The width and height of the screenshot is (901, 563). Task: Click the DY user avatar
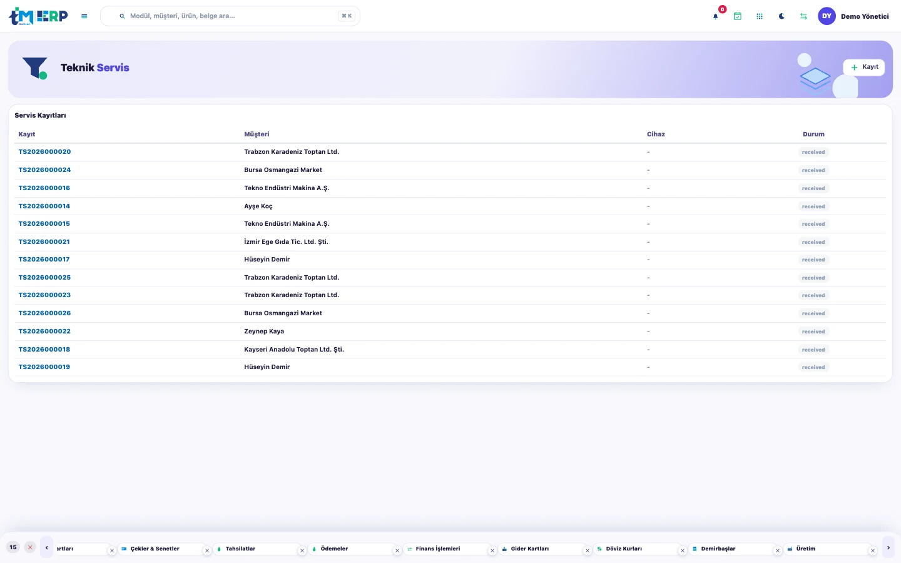tap(827, 16)
